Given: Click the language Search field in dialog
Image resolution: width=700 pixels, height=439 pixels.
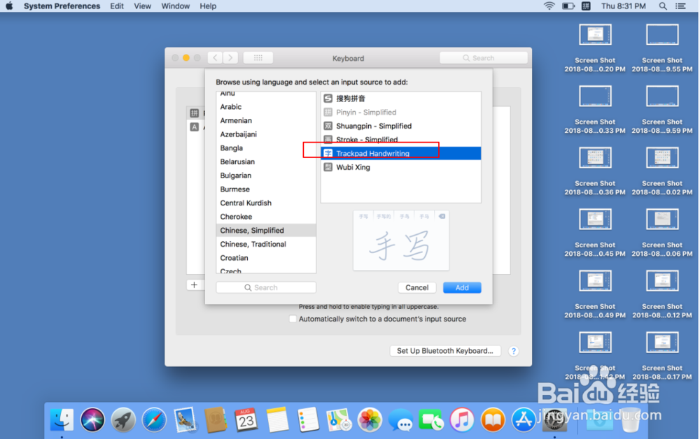Looking at the screenshot, I should pos(266,287).
